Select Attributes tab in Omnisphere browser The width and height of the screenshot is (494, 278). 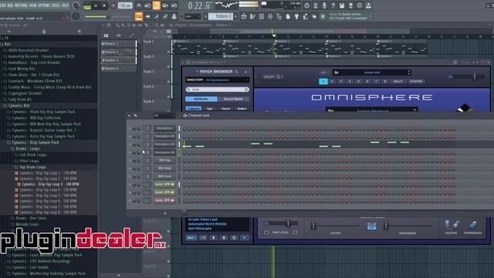[201, 99]
